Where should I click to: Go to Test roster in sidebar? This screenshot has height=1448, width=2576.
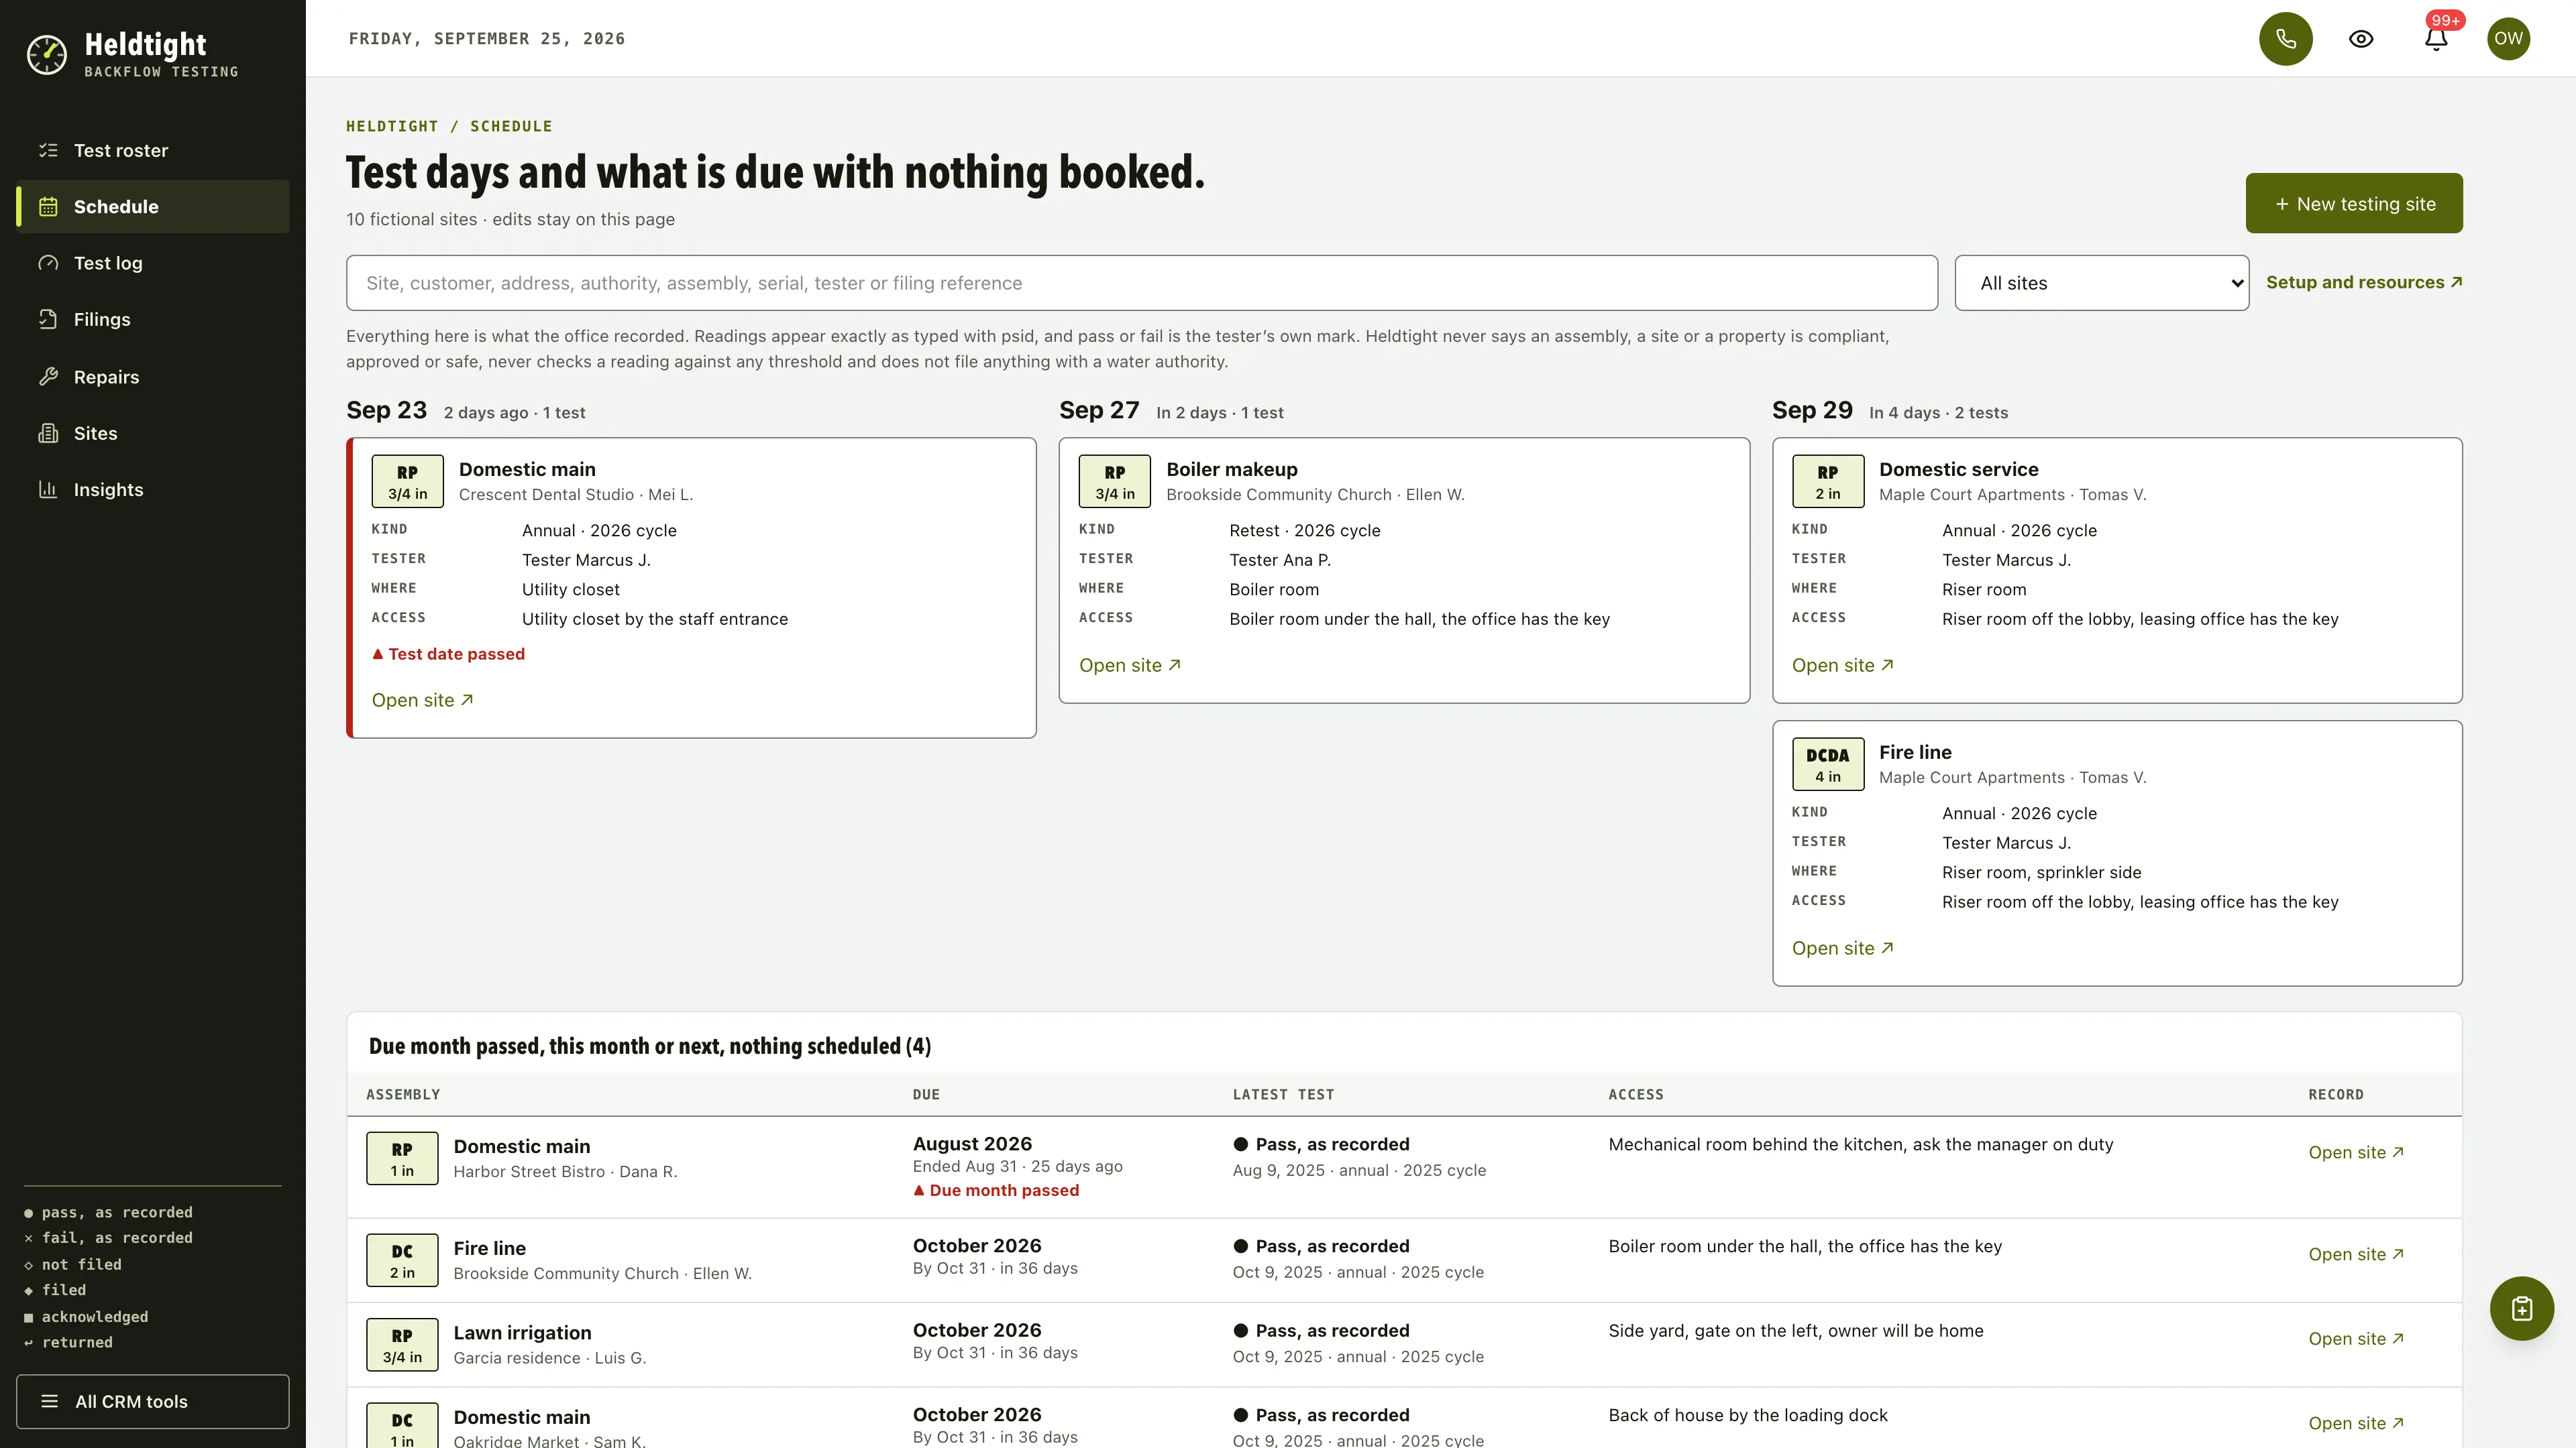[x=153, y=150]
